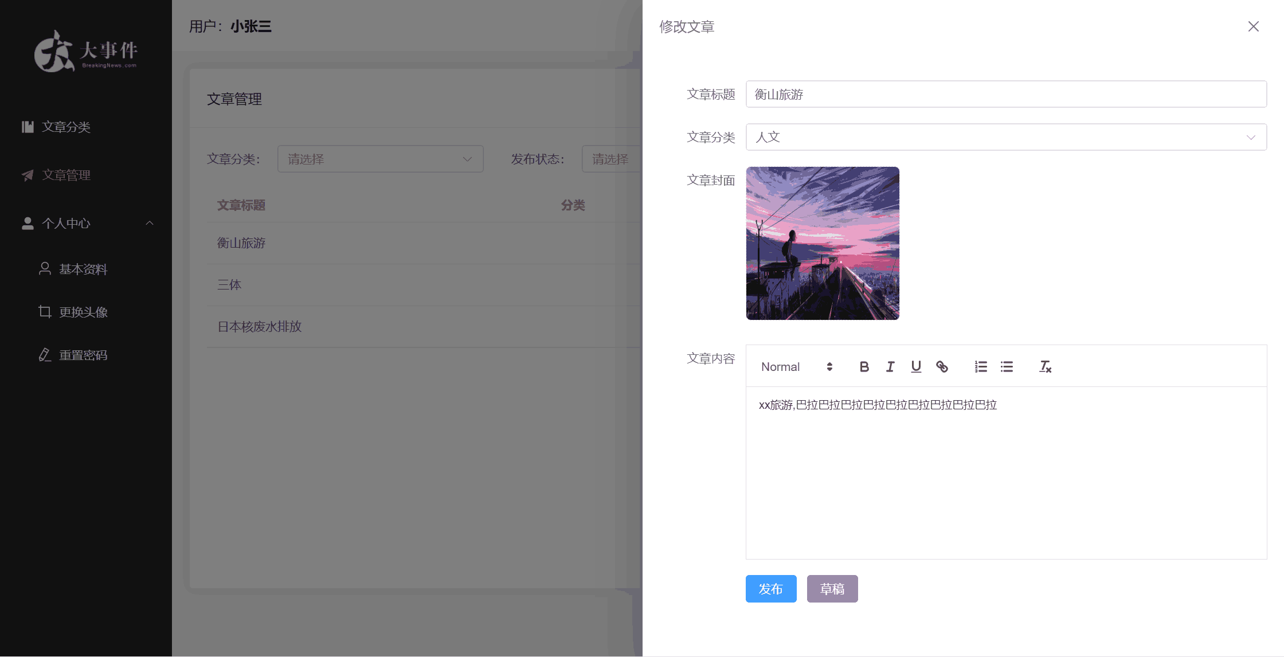Open 文章分类 in the sidebar
Image resolution: width=1284 pixels, height=657 pixels.
click(66, 127)
